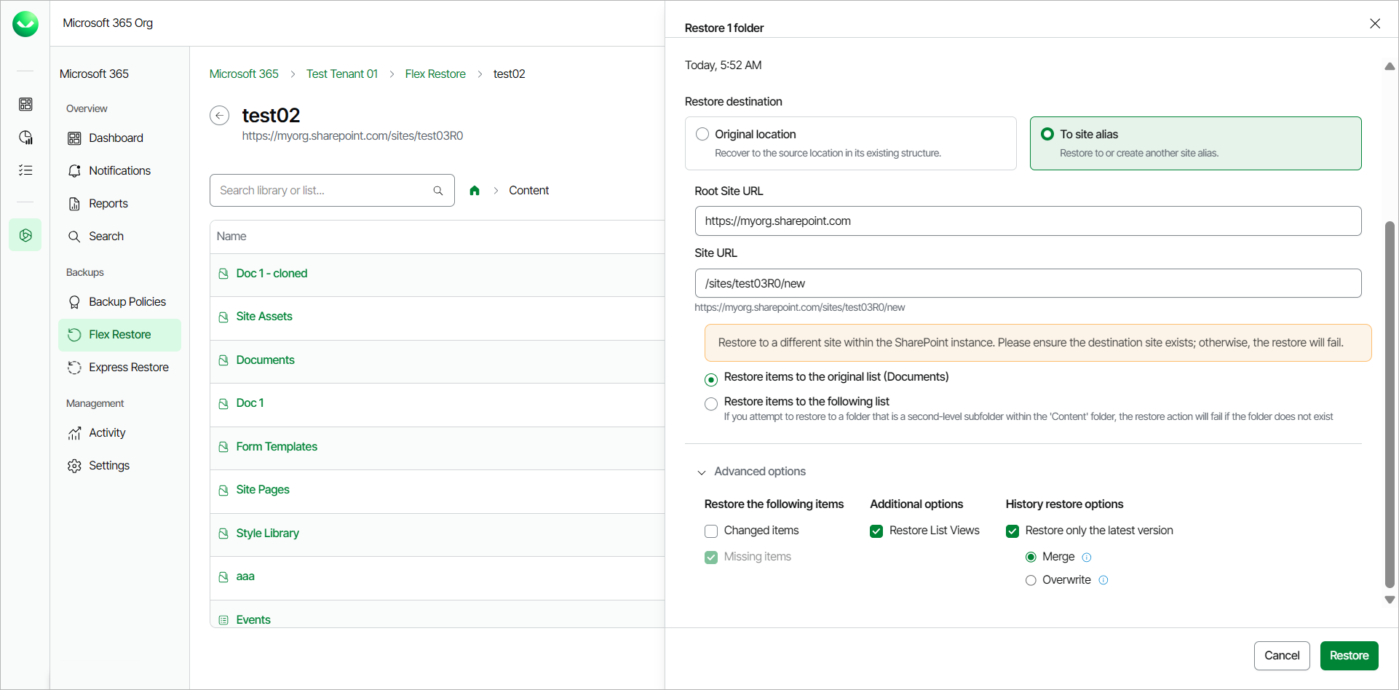The width and height of the screenshot is (1399, 690).
Task: Click the Backup Policies icon
Action: pos(74,302)
